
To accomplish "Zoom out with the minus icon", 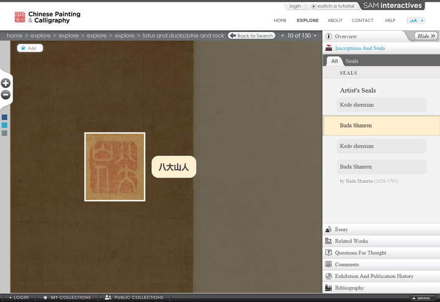I will tap(5, 95).
